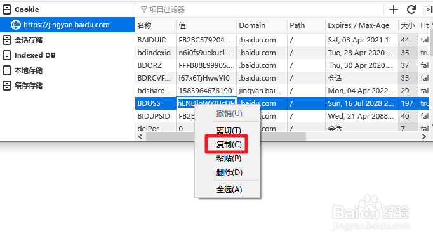Click the Cookie category icon
This screenshot has width=433, height=241.
click(x=7, y=10)
